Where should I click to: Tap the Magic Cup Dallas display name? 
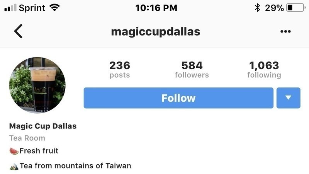43,126
